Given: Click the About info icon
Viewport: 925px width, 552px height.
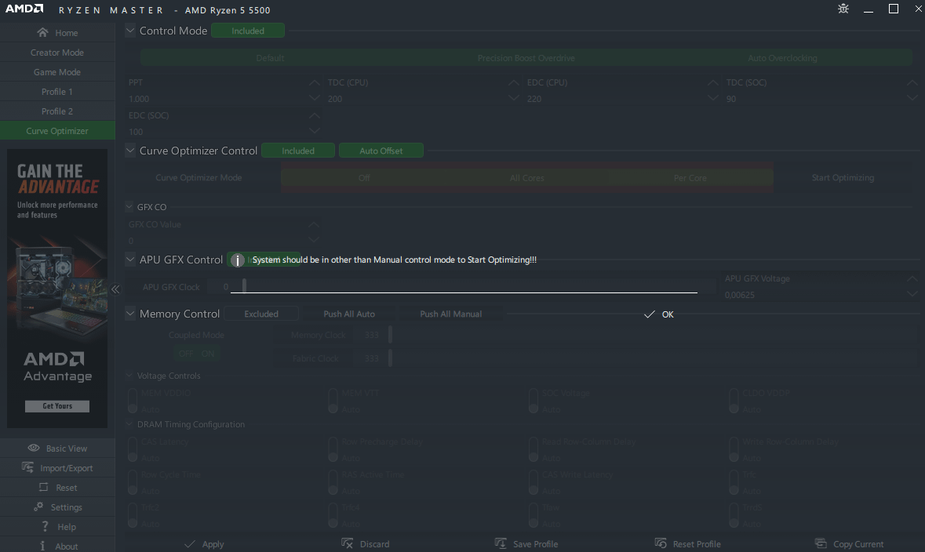Looking at the screenshot, I should pos(42,546).
